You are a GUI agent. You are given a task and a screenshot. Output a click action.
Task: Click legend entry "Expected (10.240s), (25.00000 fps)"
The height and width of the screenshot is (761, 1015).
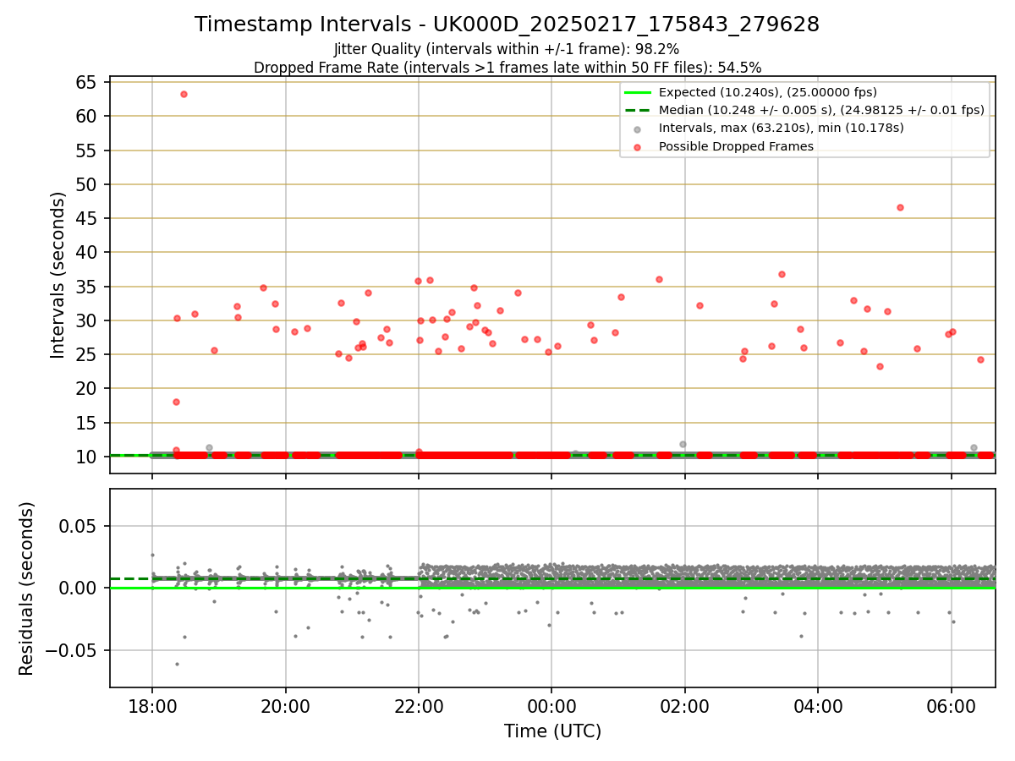[767, 92]
